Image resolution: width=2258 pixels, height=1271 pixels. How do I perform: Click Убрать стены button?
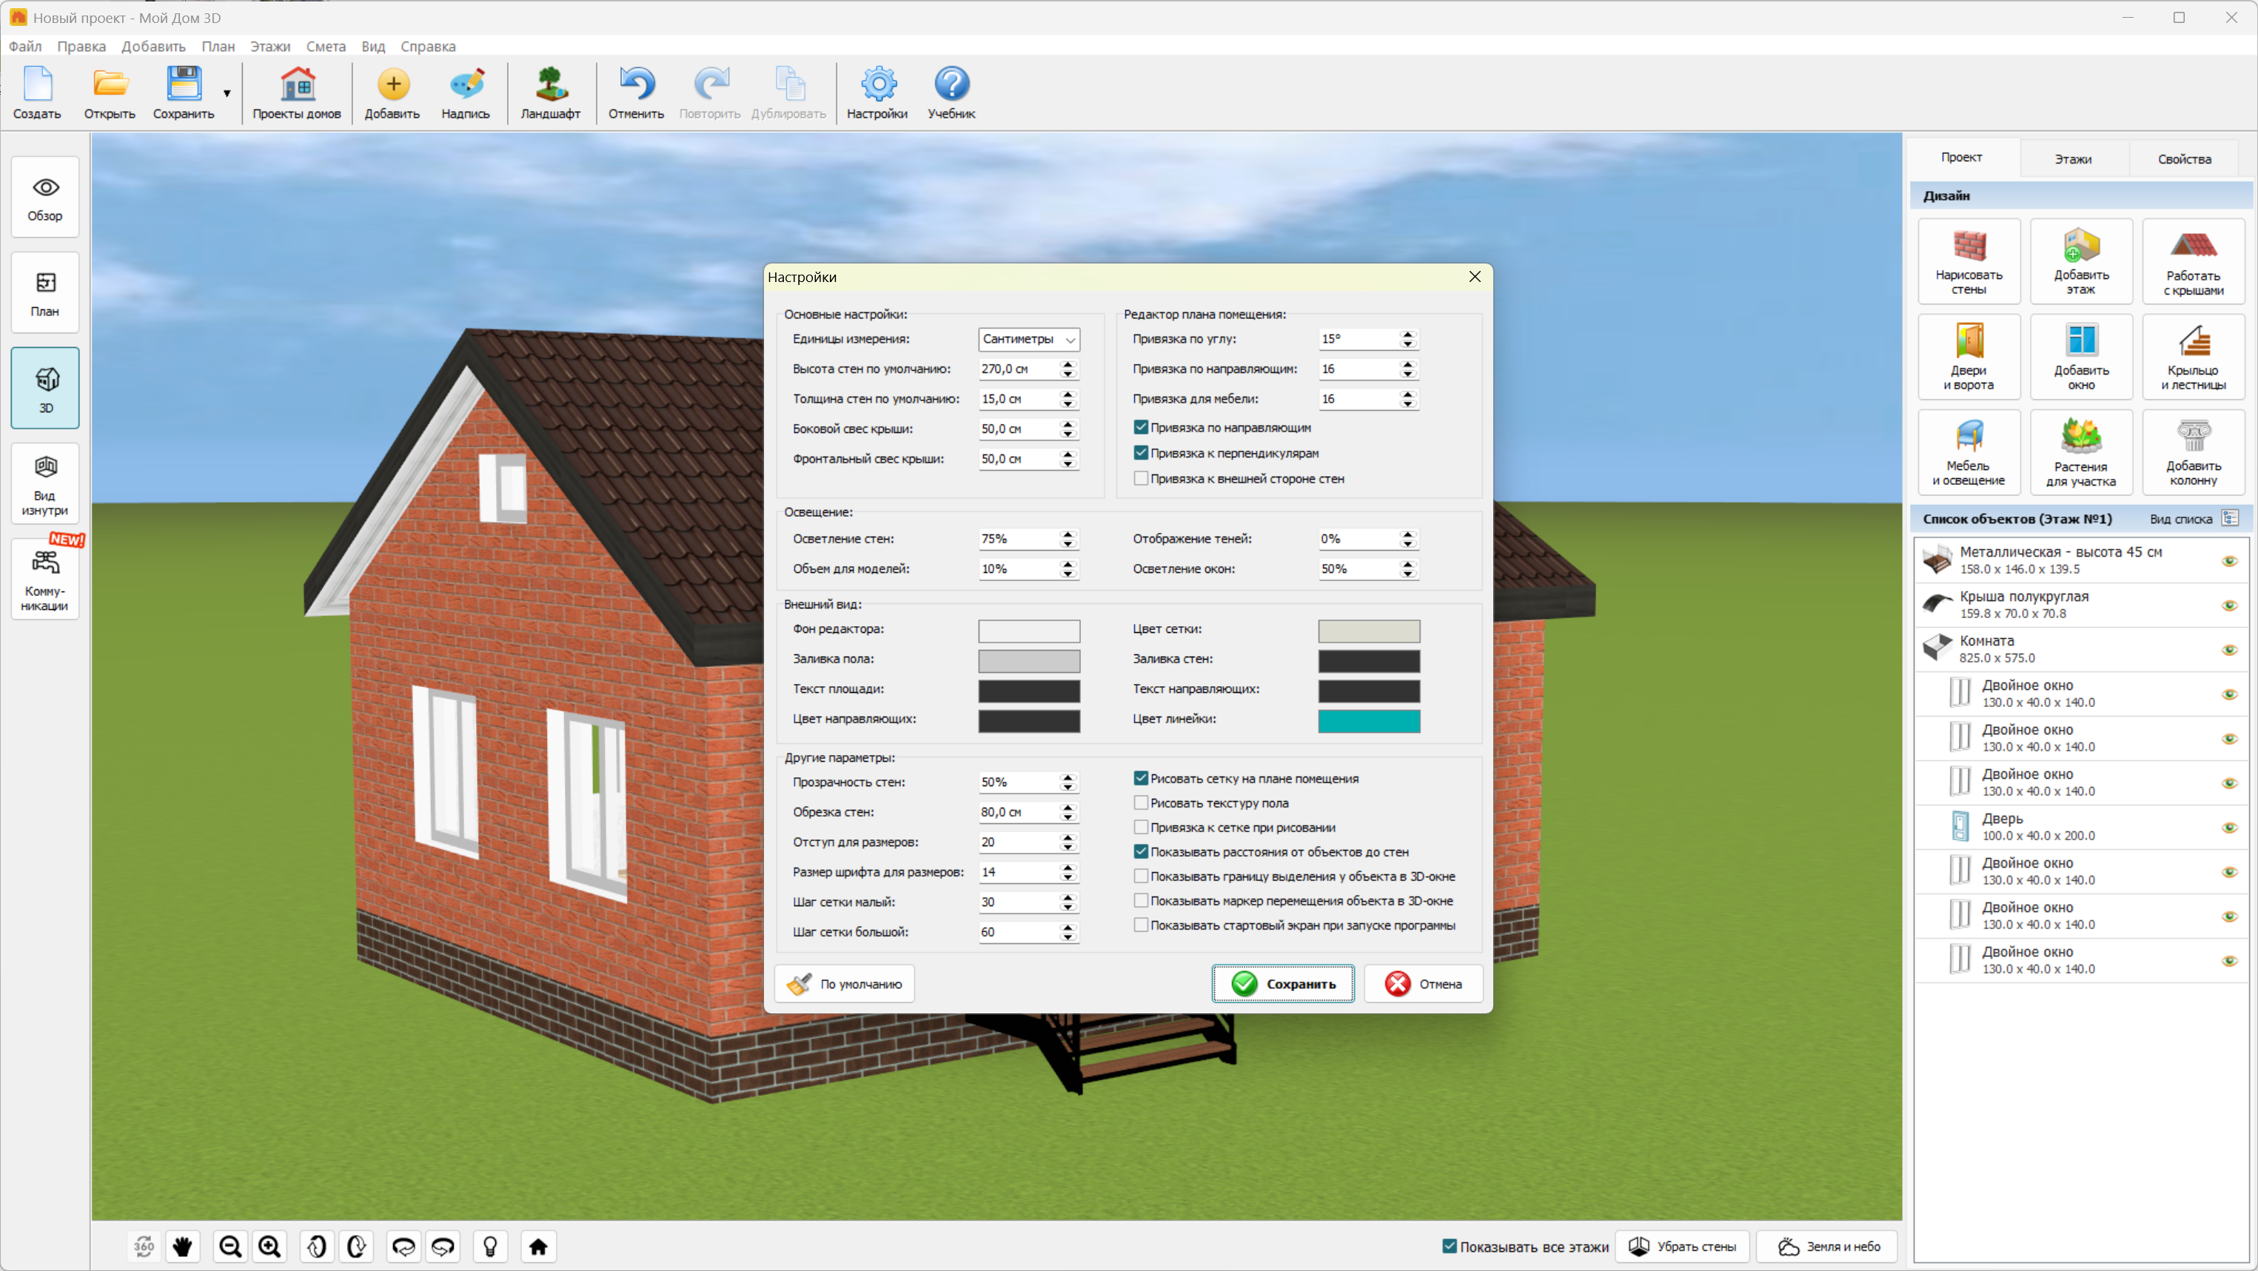[1682, 1247]
